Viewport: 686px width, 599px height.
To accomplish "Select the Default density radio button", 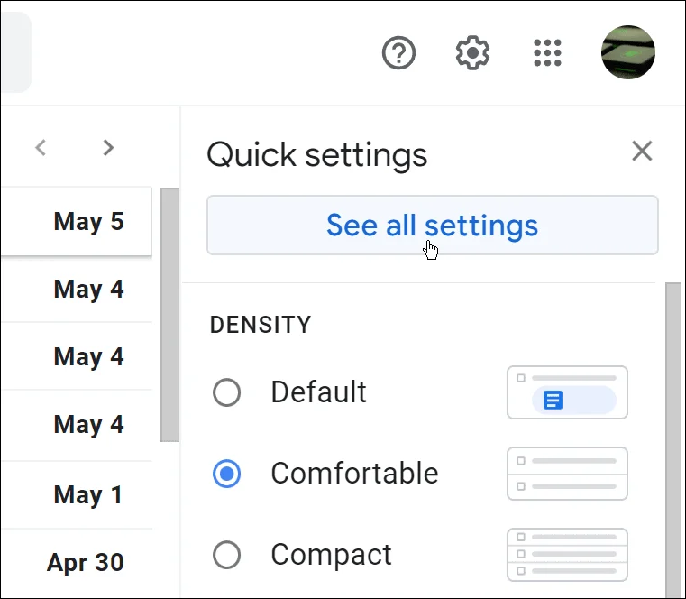I will (226, 392).
